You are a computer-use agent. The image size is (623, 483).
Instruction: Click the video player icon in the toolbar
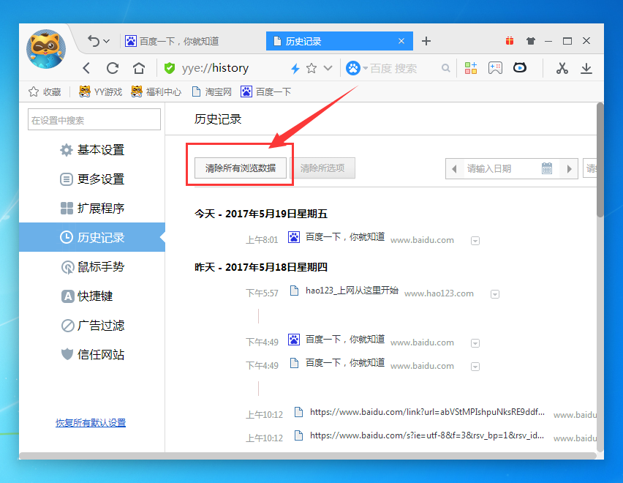(519, 68)
